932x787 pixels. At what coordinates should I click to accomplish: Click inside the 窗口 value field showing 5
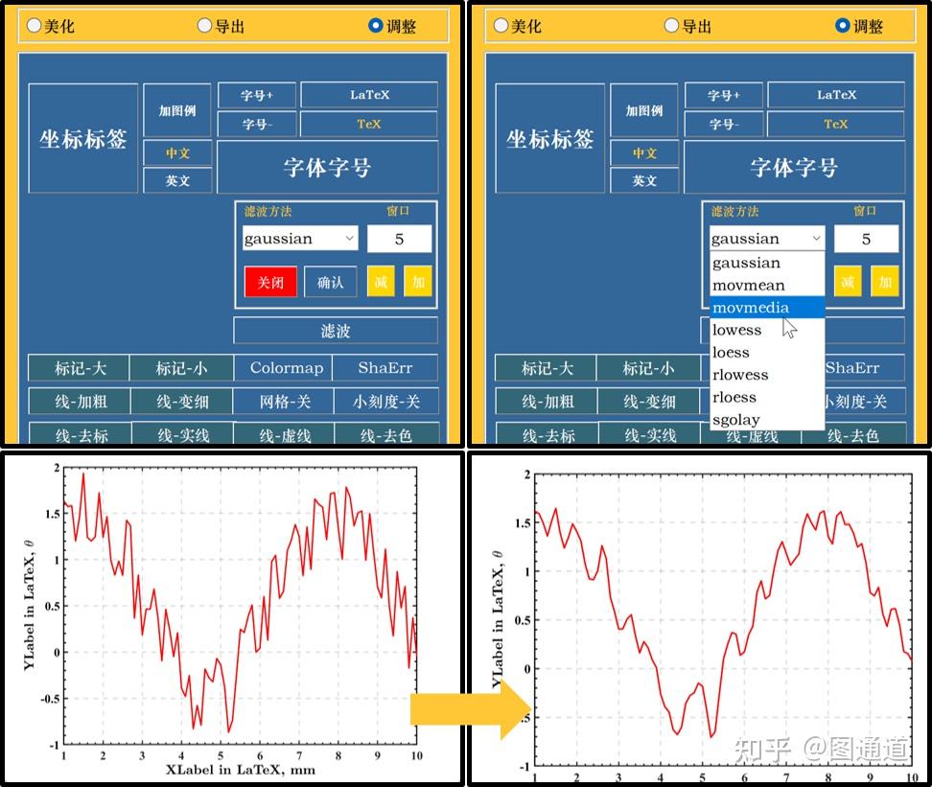[400, 238]
